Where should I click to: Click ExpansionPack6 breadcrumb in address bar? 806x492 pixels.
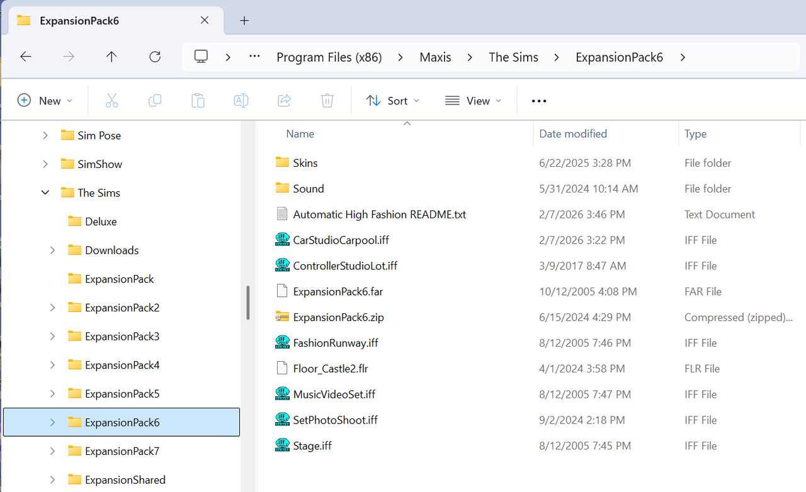coord(620,57)
